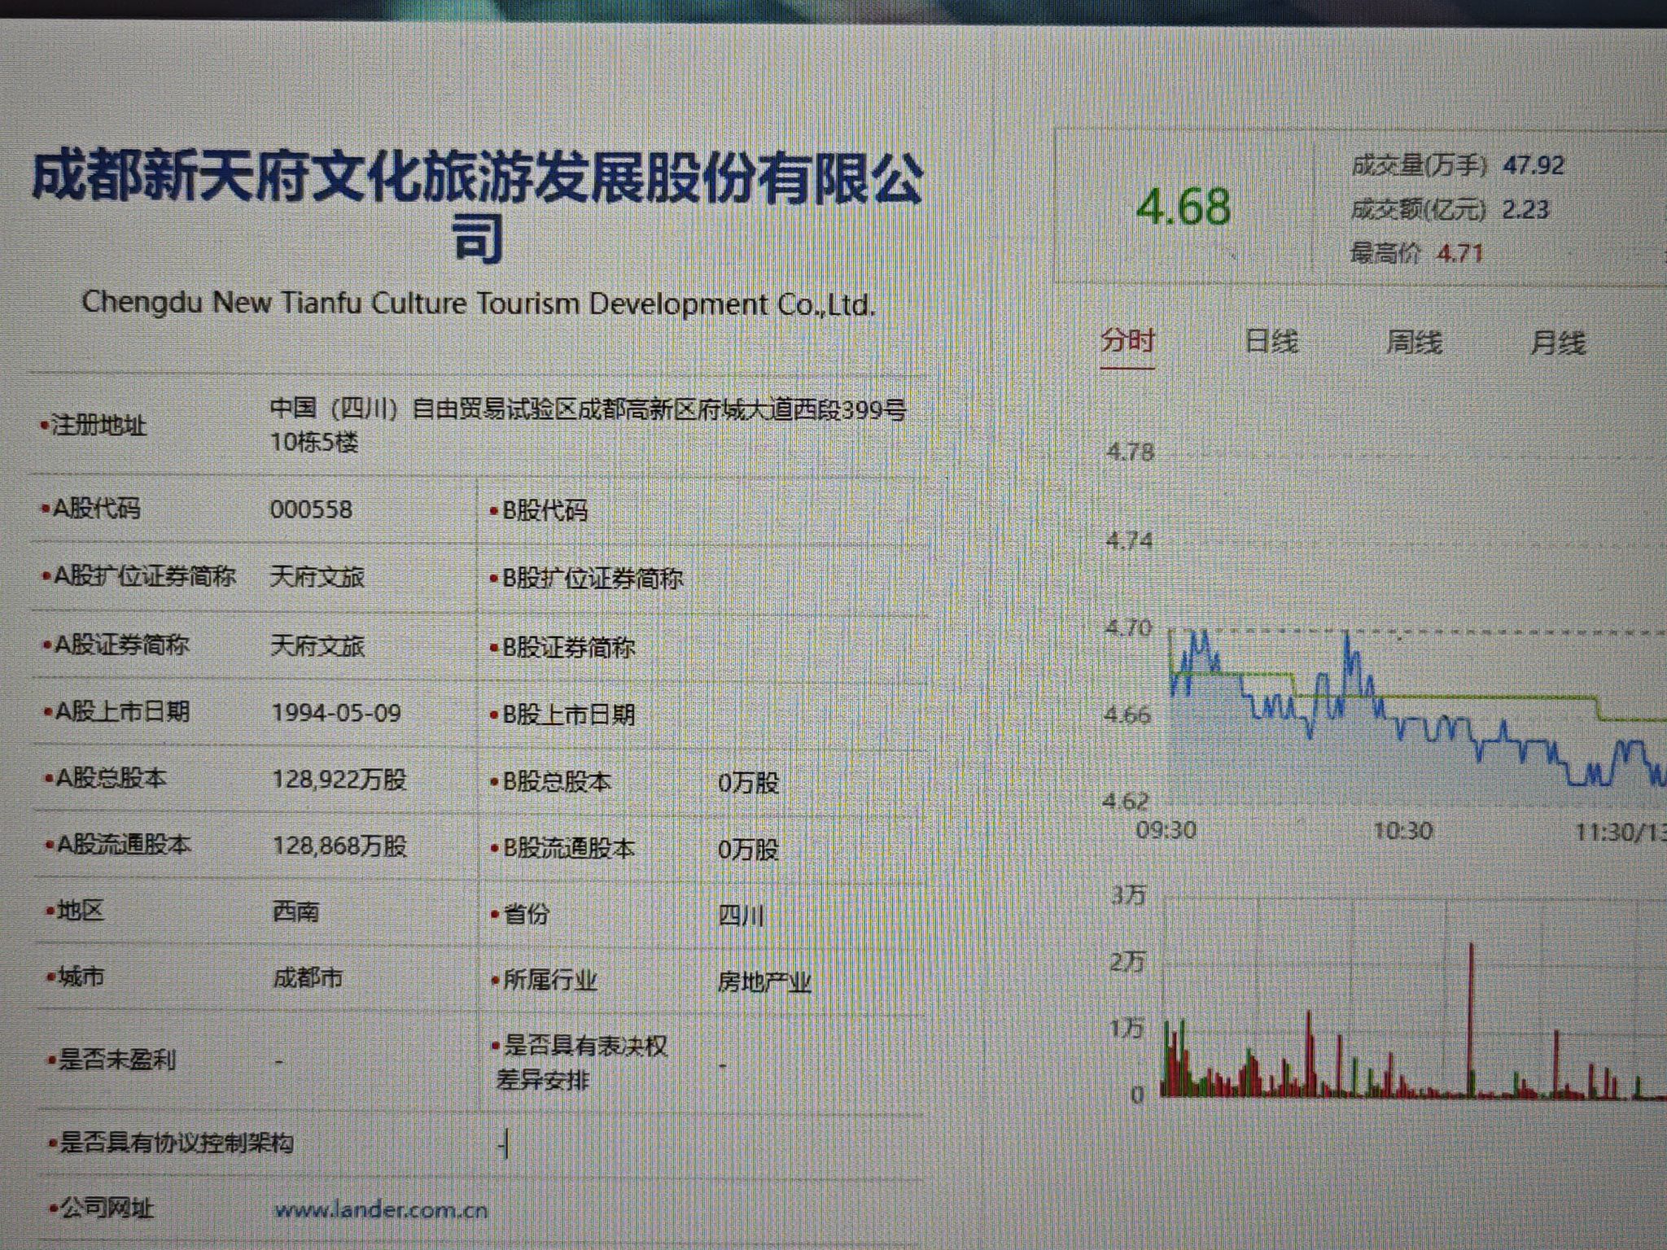The height and width of the screenshot is (1250, 1667).
Task: Click the 是否具有表决权差异安排 label
Action: tap(581, 1063)
